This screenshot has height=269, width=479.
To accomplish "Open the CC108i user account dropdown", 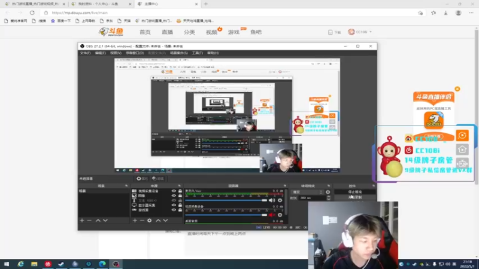I will [x=360, y=32].
